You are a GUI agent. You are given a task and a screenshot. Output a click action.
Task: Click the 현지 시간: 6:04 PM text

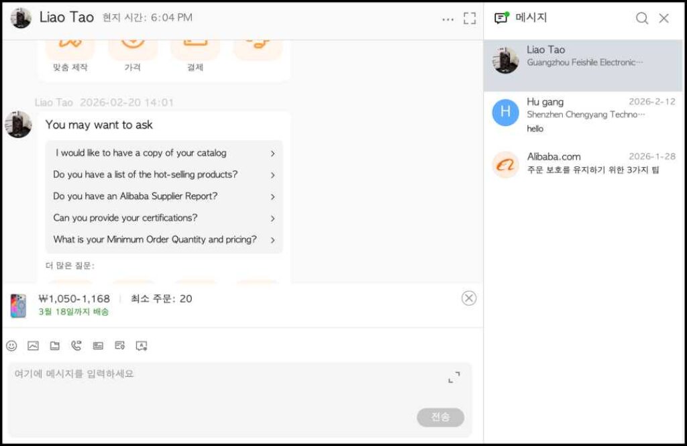tap(147, 17)
